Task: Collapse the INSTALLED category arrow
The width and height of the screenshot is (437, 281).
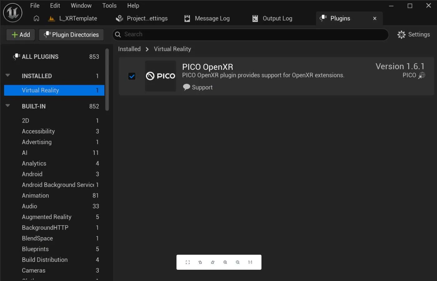Action: (8, 75)
